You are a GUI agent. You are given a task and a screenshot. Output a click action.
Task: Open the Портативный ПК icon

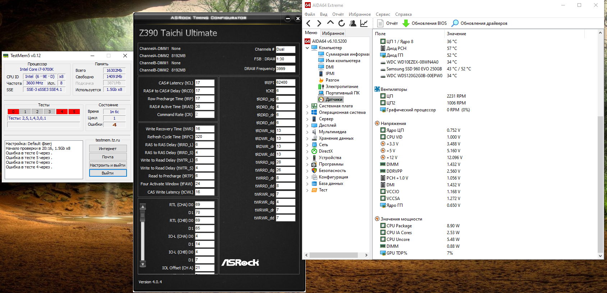coord(321,93)
